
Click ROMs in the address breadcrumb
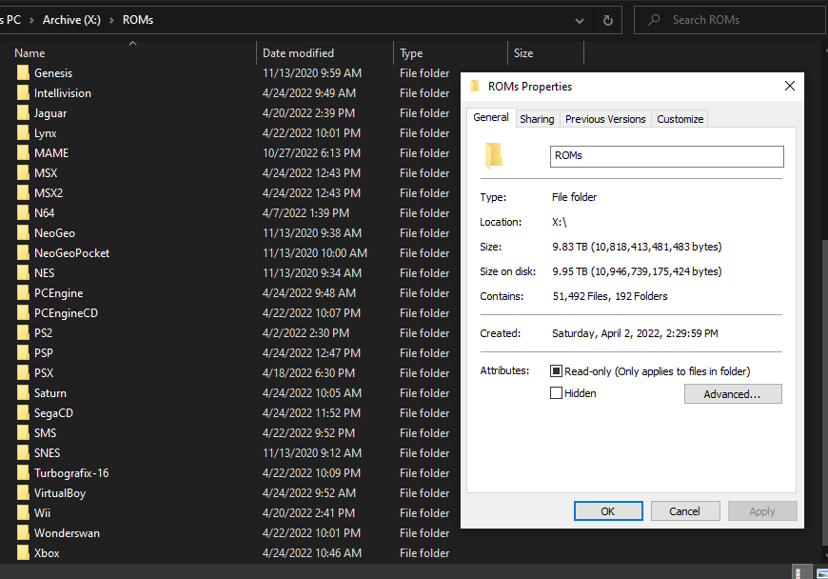[138, 20]
